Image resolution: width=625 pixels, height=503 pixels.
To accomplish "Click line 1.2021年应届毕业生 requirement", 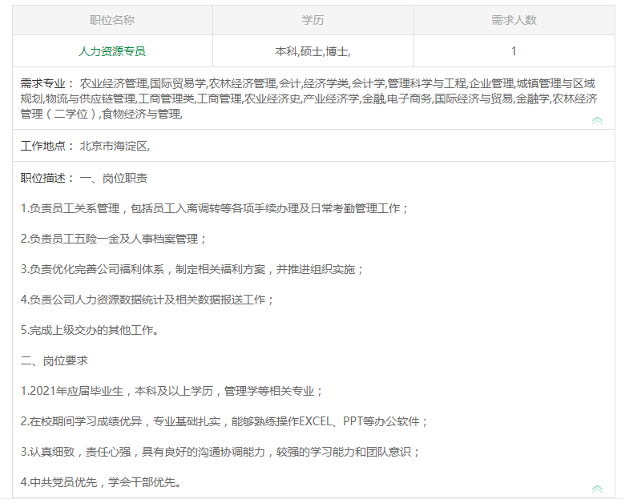I will pos(171,391).
